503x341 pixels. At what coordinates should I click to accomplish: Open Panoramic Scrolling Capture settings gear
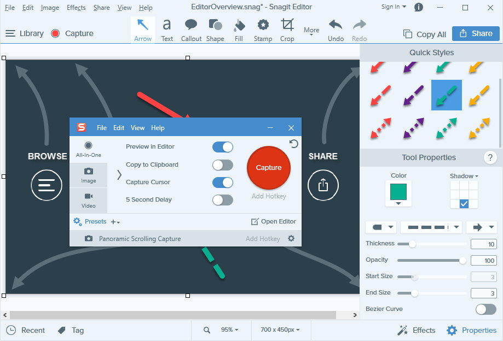click(x=291, y=238)
